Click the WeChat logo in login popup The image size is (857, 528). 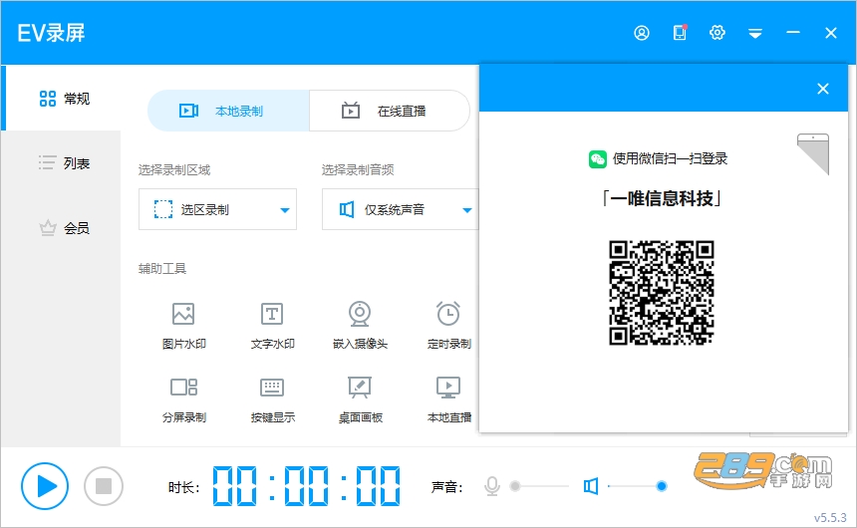(597, 159)
